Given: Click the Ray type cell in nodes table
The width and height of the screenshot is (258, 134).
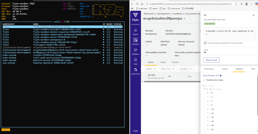Looking at the screenshot, I should click(189, 76).
